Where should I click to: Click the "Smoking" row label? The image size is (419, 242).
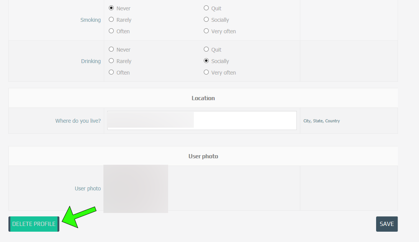tap(90, 20)
